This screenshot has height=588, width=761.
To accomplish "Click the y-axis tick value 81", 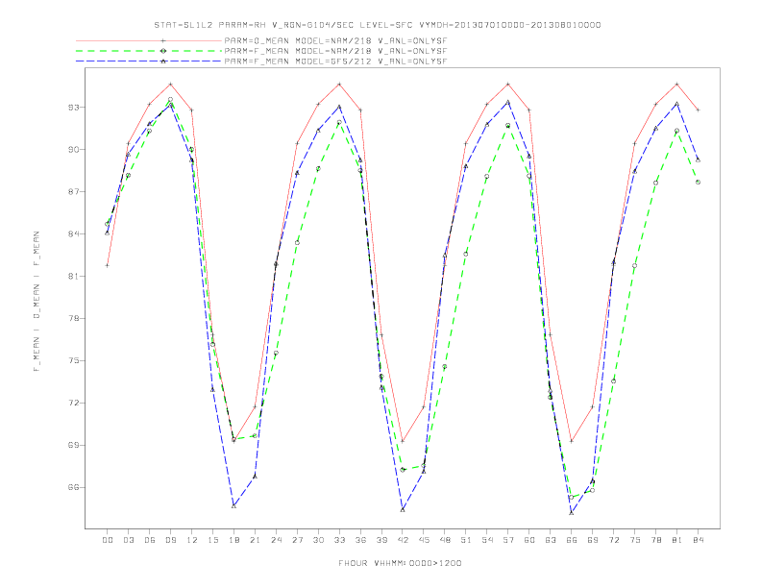I will [x=73, y=276].
